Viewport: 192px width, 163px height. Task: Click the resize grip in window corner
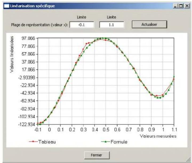pyautogui.click(x=189, y=160)
